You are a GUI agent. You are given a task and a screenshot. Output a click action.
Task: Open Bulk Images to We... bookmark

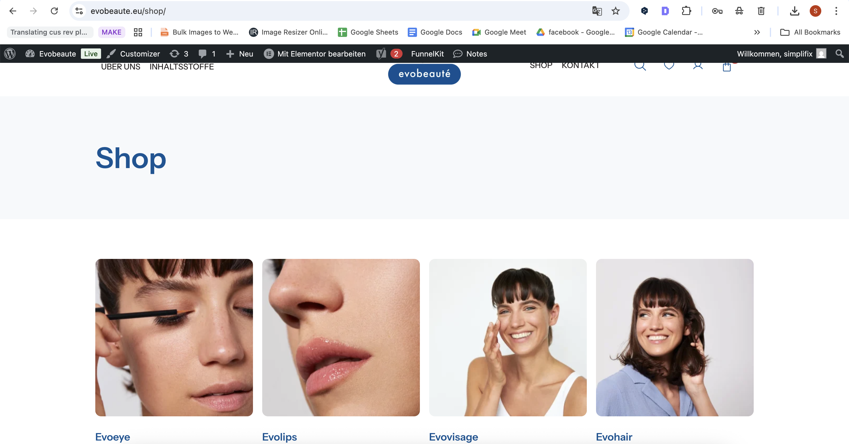pyautogui.click(x=199, y=32)
